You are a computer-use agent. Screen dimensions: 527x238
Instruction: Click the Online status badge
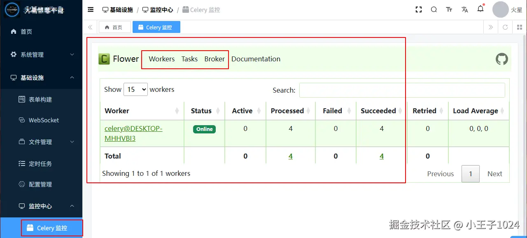(x=204, y=129)
